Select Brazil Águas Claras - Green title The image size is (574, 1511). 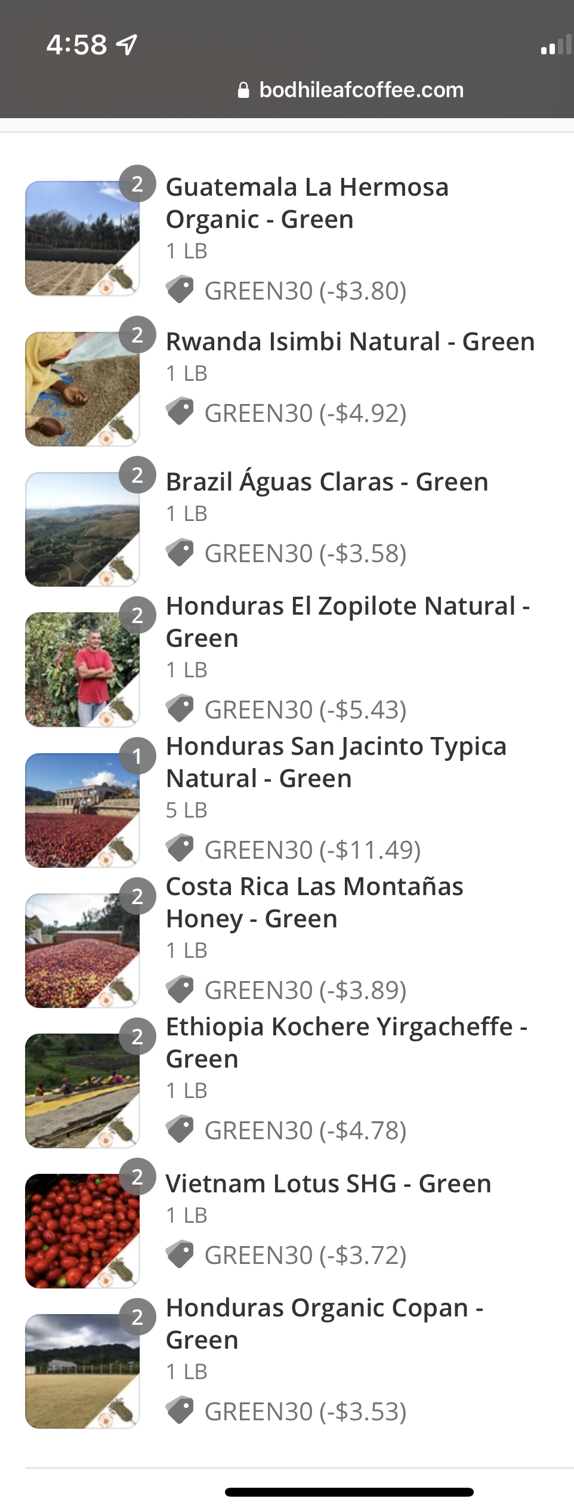(327, 482)
